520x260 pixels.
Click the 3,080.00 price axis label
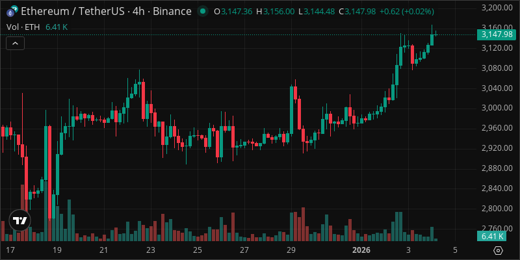tap(497, 68)
